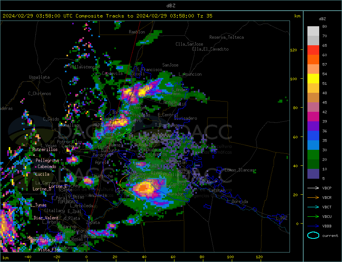Click the C_Guido map label
This screenshot has width=342, height=262.
51,119
